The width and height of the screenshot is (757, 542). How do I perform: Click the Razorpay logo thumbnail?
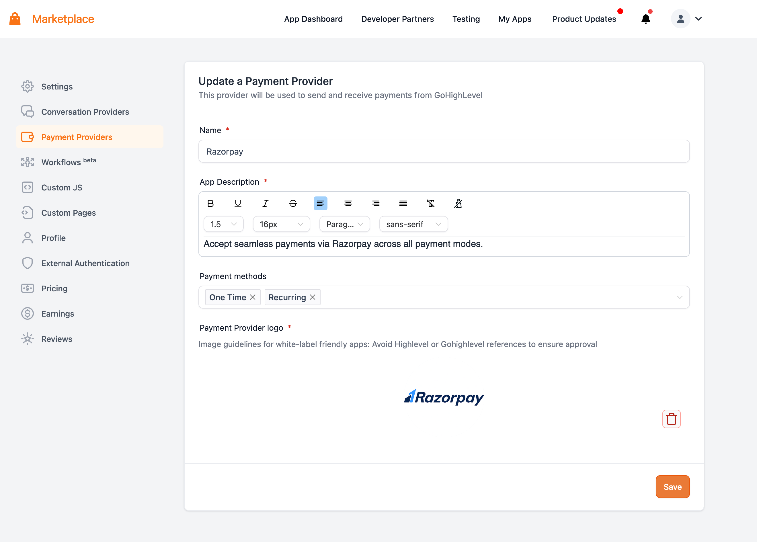tap(444, 397)
